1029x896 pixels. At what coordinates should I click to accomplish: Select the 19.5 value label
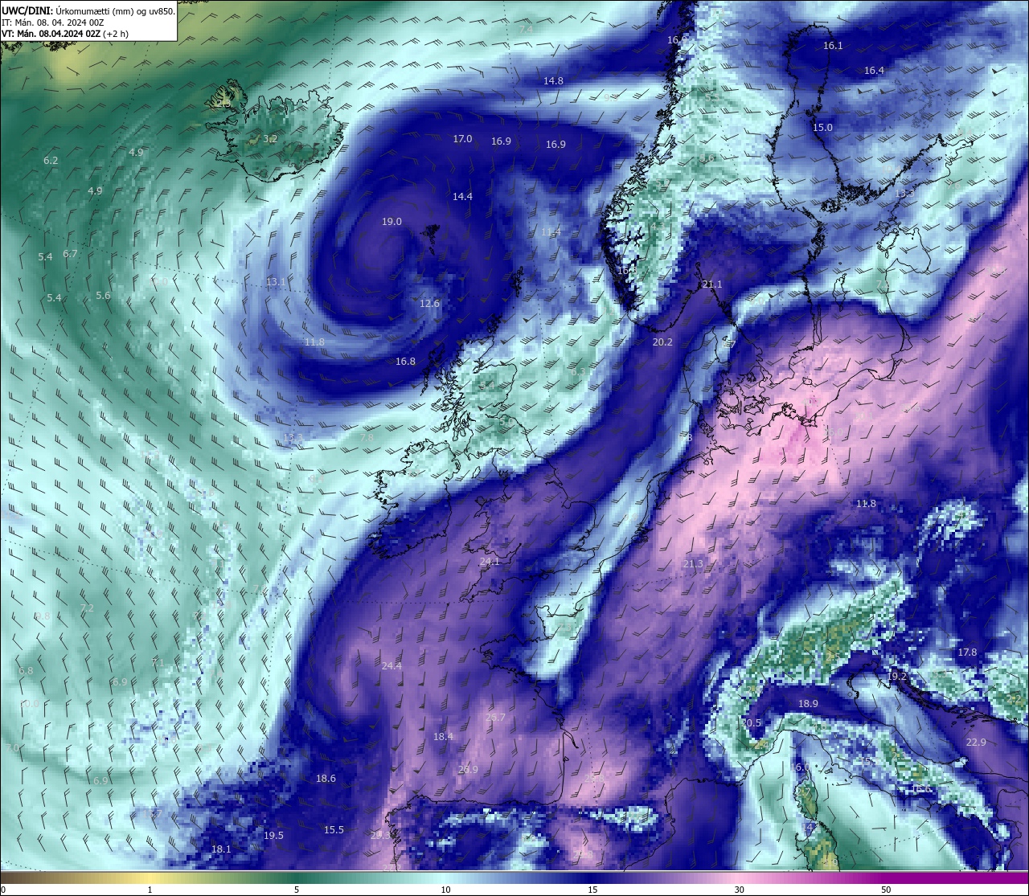[x=273, y=836]
